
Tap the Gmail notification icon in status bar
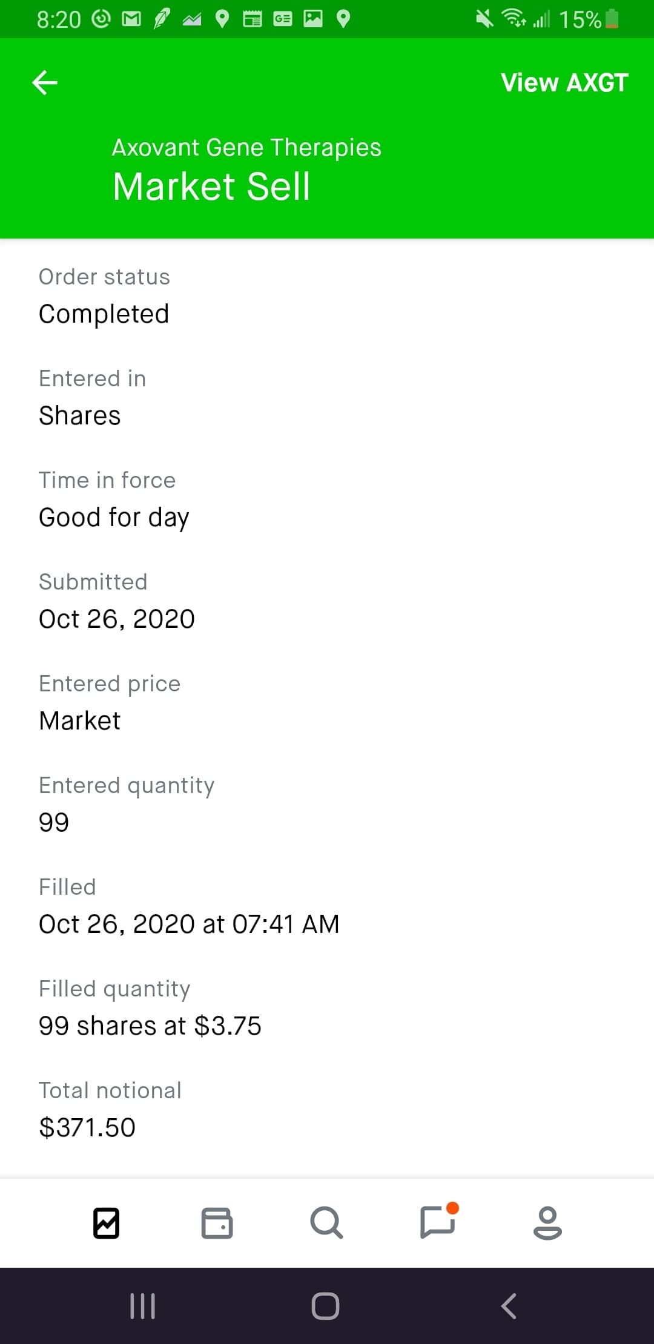point(131,19)
